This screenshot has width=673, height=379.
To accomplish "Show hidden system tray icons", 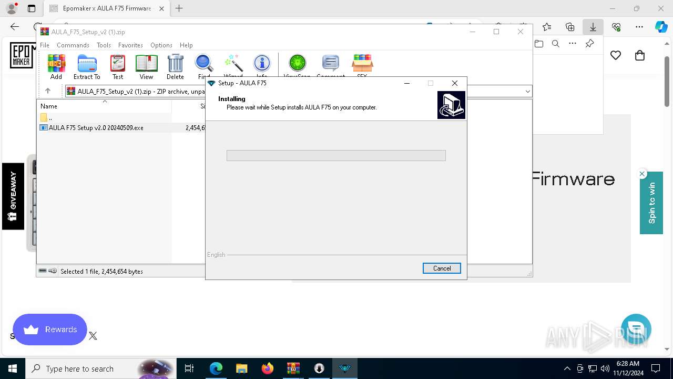I will pos(567,368).
